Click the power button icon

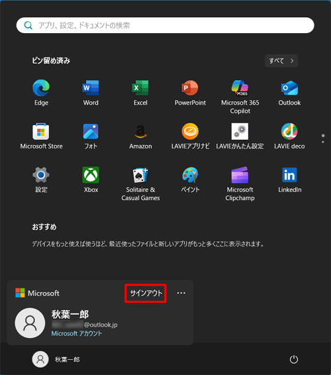(x=294, y=359)
